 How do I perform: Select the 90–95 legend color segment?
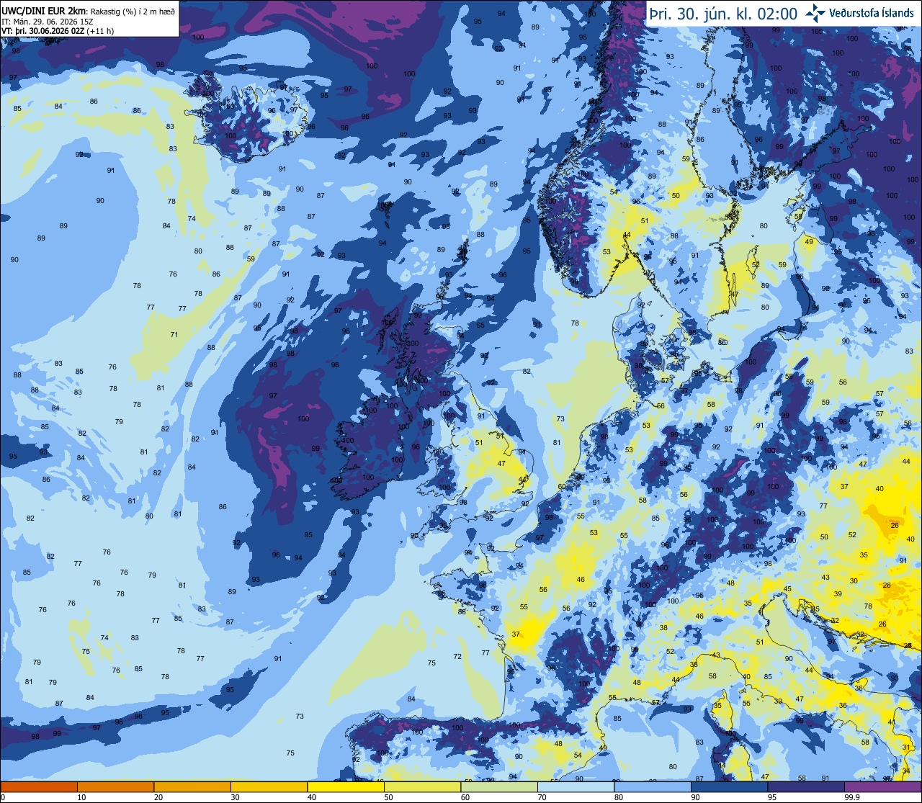coord(730,786)
